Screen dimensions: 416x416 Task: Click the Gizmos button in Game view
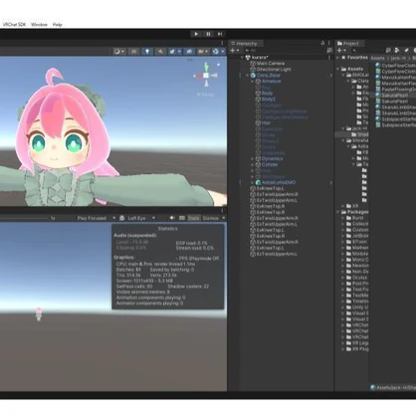(210, 218)
